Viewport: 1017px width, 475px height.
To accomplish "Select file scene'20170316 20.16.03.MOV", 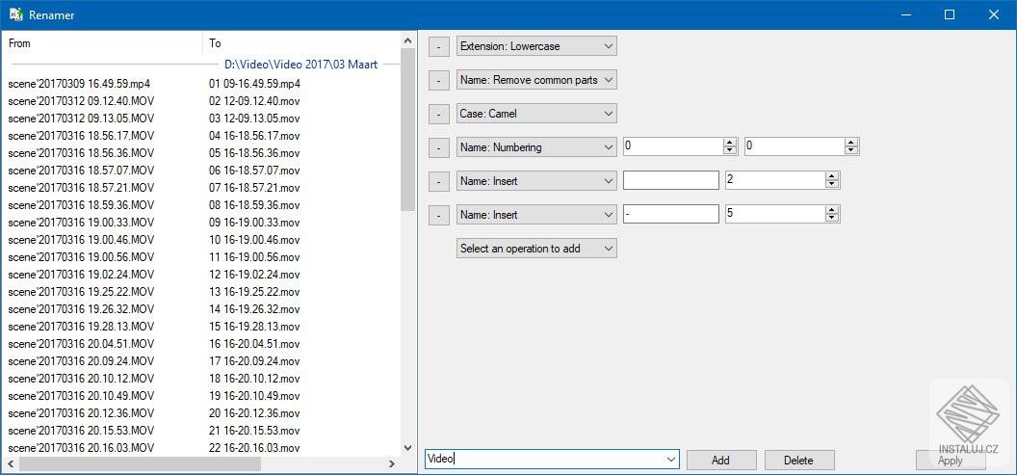I will coord(82,447).
